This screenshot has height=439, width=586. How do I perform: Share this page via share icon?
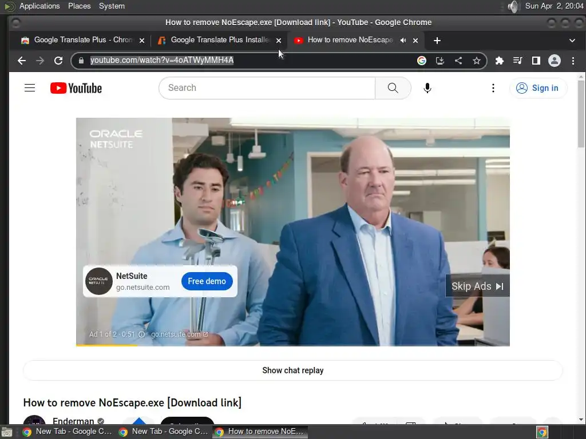(x=458, y=61)
